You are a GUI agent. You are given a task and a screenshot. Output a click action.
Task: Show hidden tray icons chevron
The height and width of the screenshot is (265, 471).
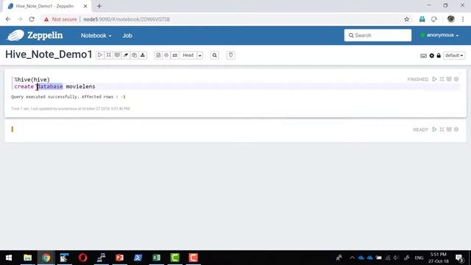pos(352,258)
